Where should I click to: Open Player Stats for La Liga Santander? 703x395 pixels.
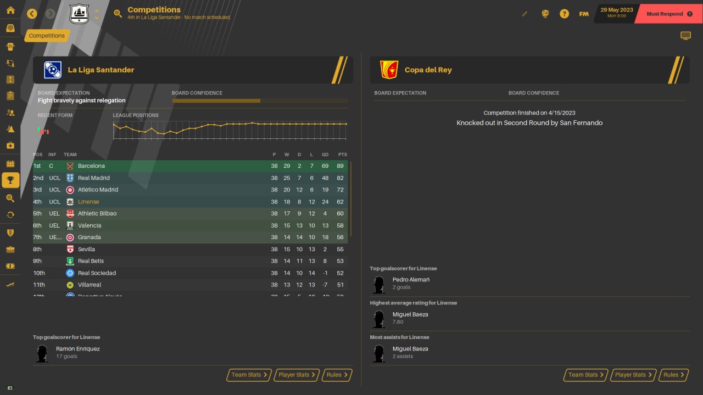[x=297, y=375]
